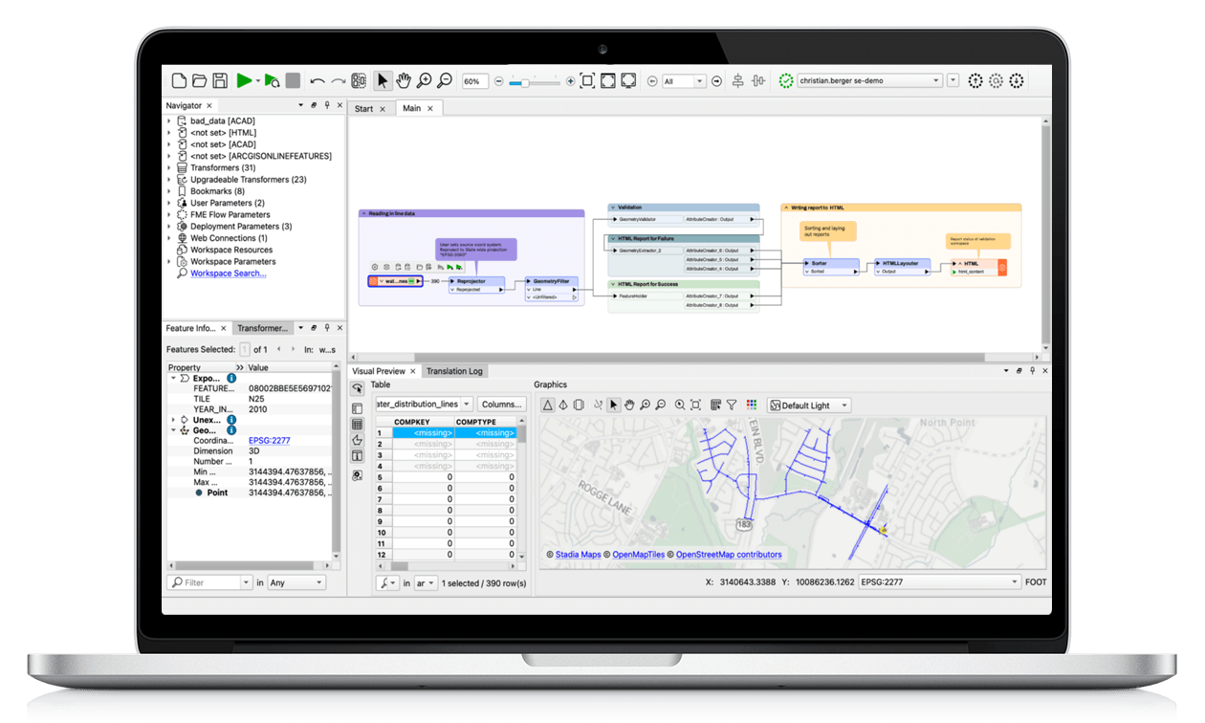Click the Columns... button
This screenshot has width=1205, height=723.
point(501,405)
